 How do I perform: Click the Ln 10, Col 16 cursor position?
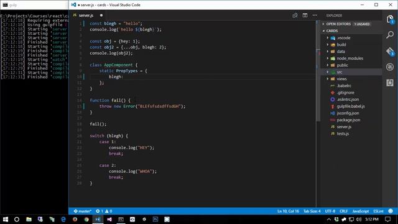point(288,211)
